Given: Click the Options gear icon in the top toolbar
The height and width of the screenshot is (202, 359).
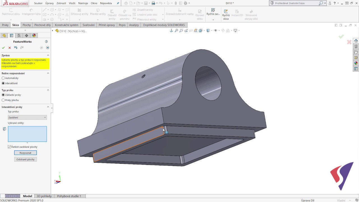Looking at the screenshot, I should pyautogui.click(x=185, y=3).
